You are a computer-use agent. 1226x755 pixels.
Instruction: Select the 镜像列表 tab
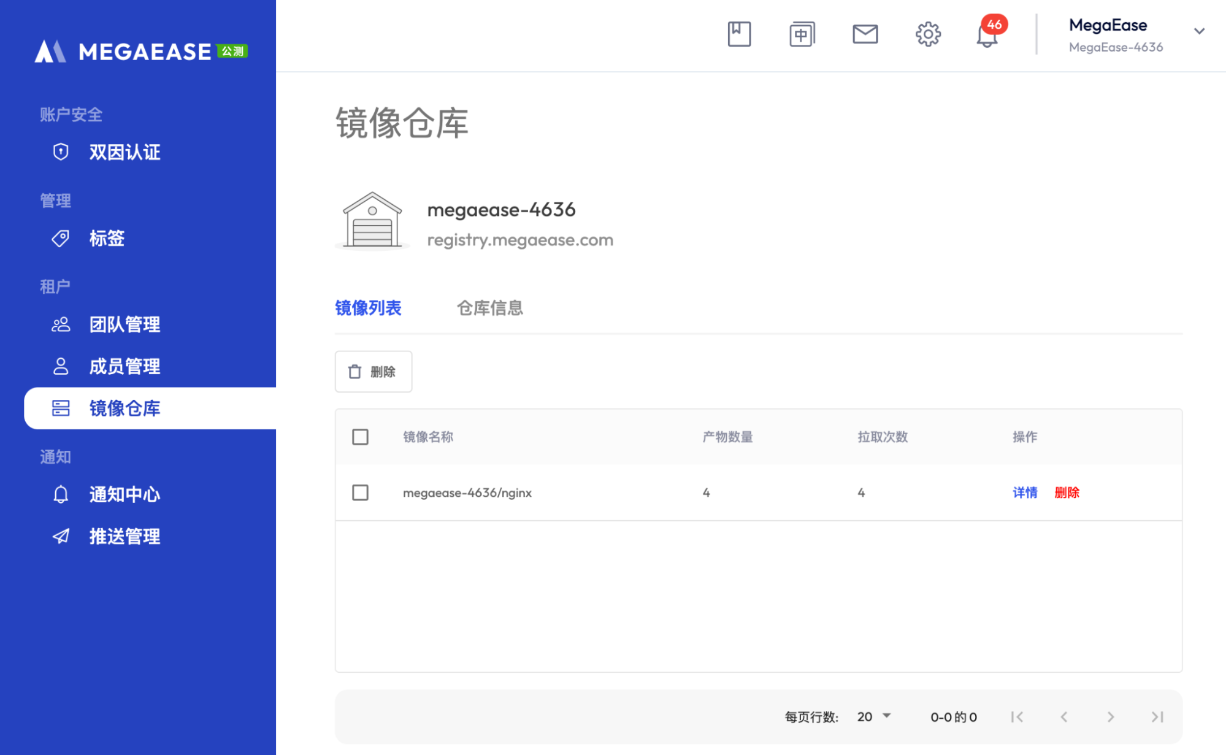(368, 308)
